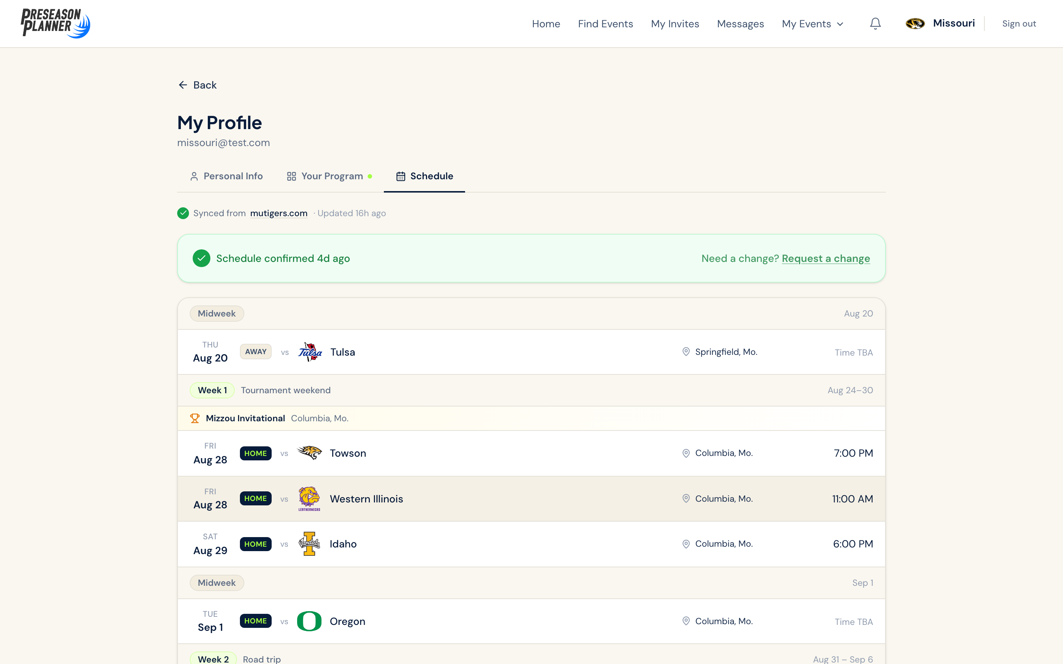
Task: Click the Preseason Planner logo
Action: pyautogui.click(x=55, y=23)
